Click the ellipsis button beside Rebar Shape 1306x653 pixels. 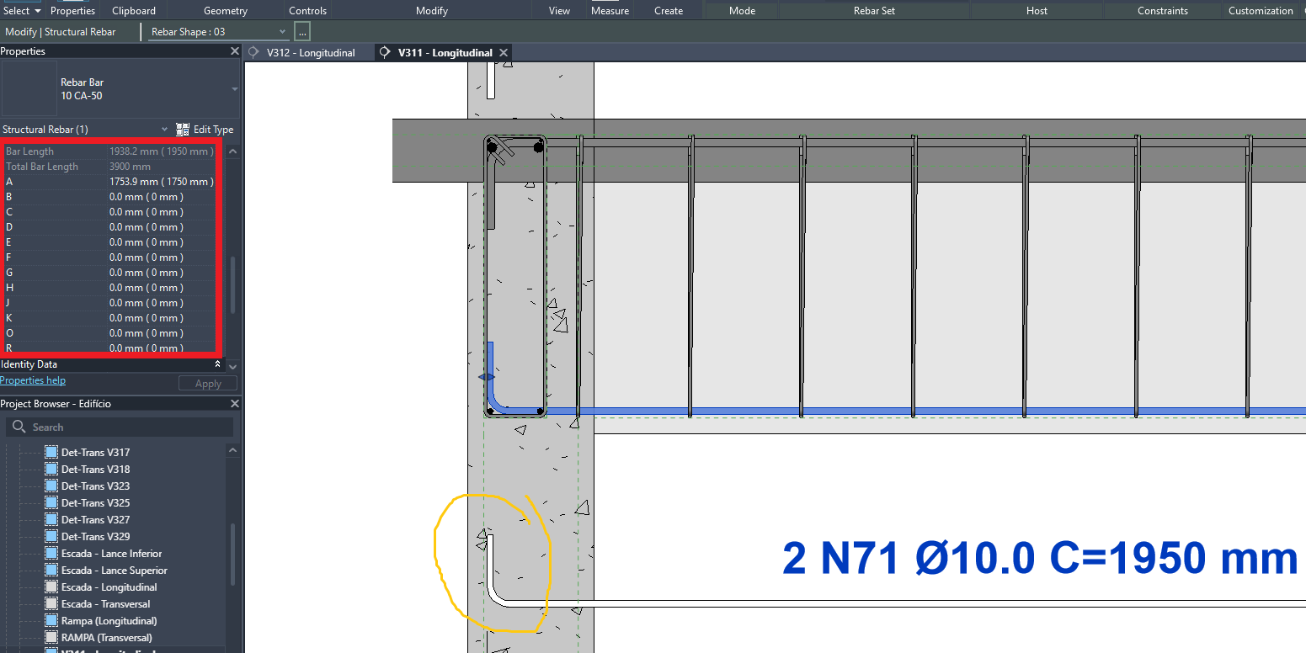coord(303,32)
